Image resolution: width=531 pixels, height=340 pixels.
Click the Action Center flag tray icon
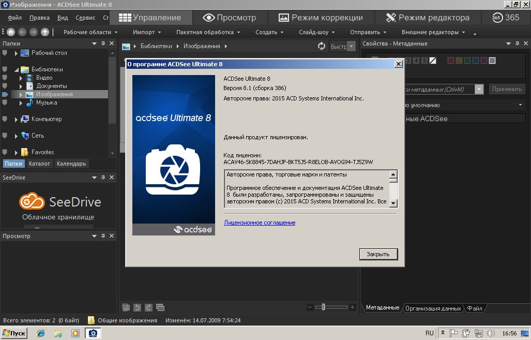(x=454, y=333)
